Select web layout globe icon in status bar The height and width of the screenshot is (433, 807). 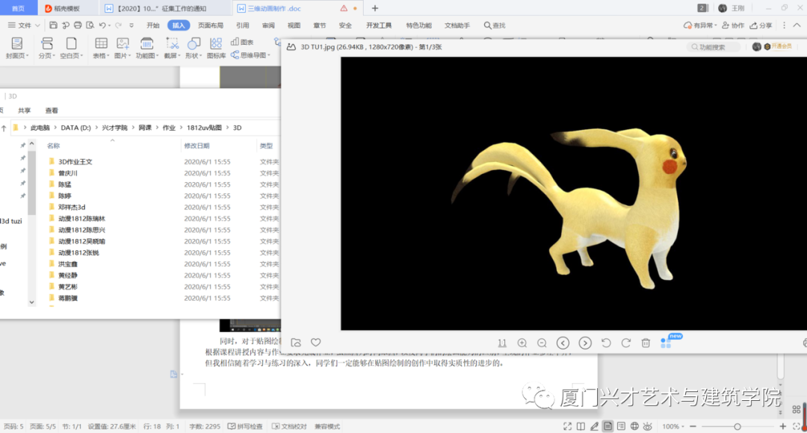click(x=634, y=426)
